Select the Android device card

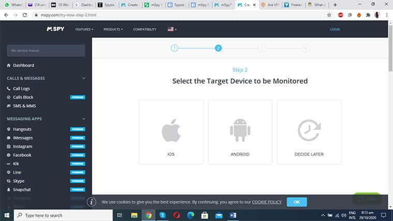(240, 132)
